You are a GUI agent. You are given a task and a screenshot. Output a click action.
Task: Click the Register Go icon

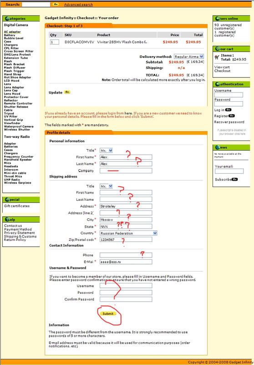pyautogui.click(x=232, y=116)
